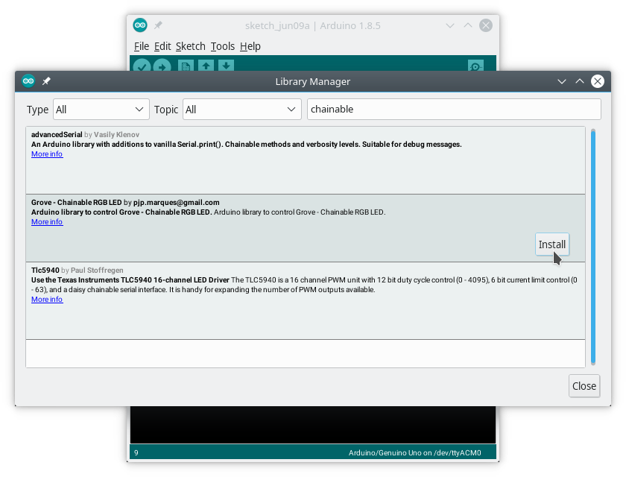Open the Type filter dropdown
This screenshot has height=477, width=626.
[x=101, y=110]
